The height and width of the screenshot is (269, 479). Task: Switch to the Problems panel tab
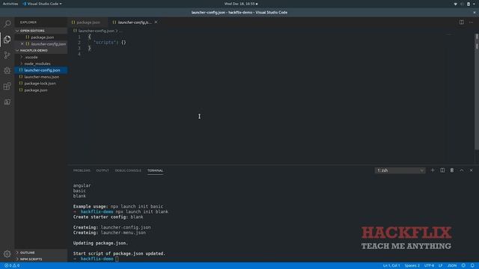82,170
